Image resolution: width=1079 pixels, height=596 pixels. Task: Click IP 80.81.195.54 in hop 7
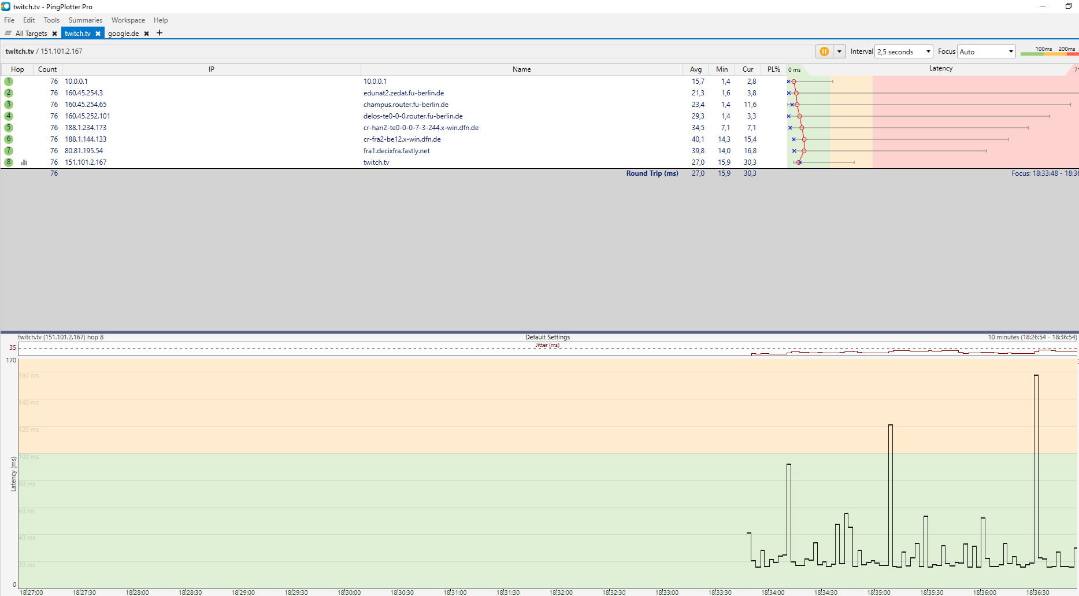click(x=84, y=151)
